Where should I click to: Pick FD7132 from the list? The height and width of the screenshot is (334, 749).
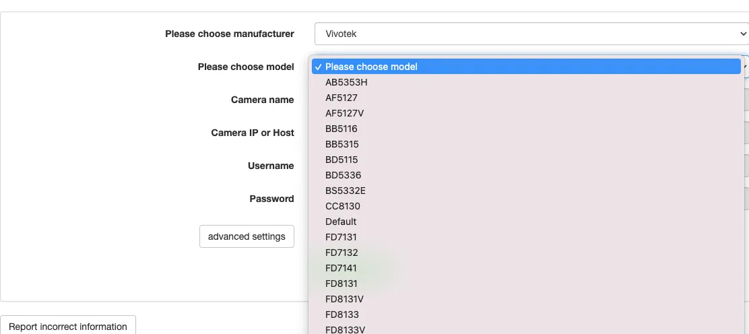point(526,253)
